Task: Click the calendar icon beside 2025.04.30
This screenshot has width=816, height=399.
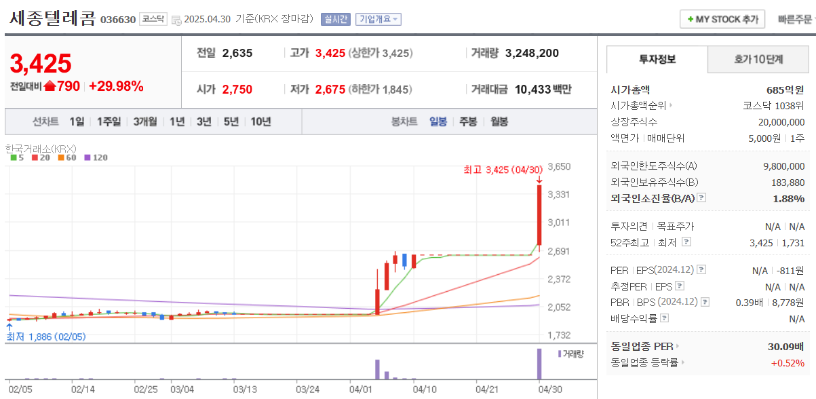Action: [x=176, y=20]
